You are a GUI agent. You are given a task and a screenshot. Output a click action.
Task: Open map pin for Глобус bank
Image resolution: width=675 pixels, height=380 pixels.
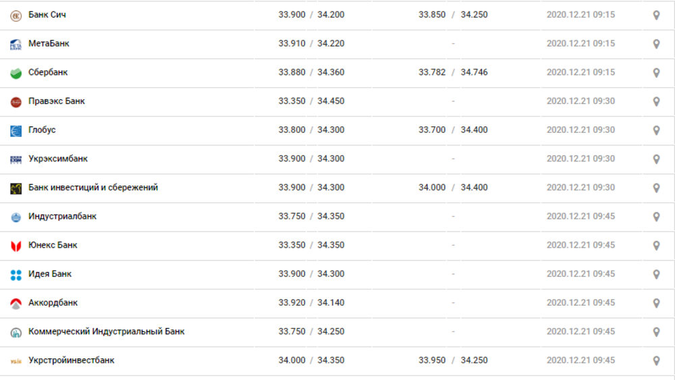(656, 130)
